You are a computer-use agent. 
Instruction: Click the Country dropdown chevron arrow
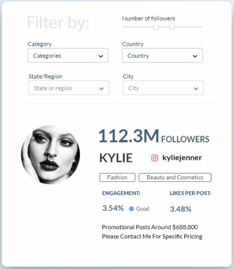coord(195,56)
